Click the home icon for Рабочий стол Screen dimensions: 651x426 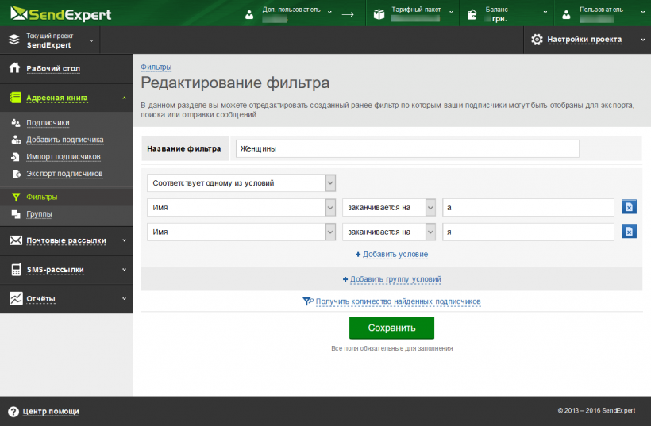click(x=14, y=67)
